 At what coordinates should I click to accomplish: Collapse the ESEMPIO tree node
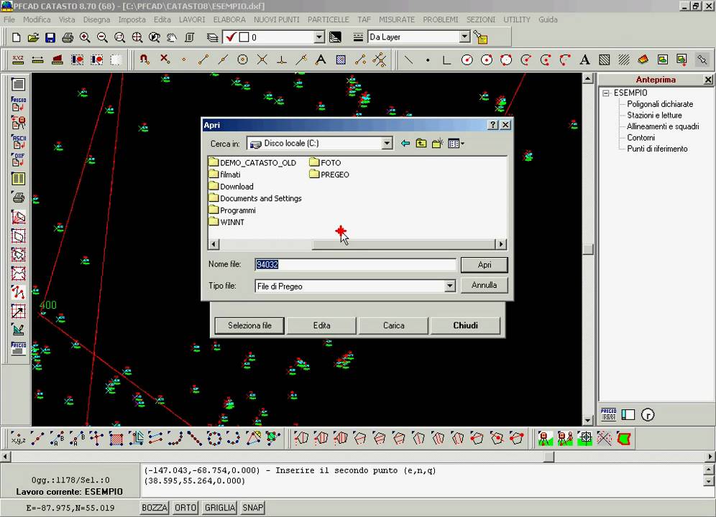[606, 93]
